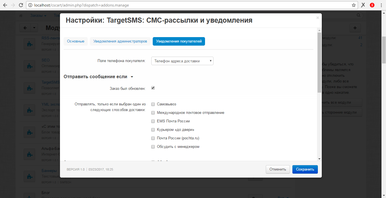
Task: Click the home icon in admin top bar
Action: coord(21,16)
